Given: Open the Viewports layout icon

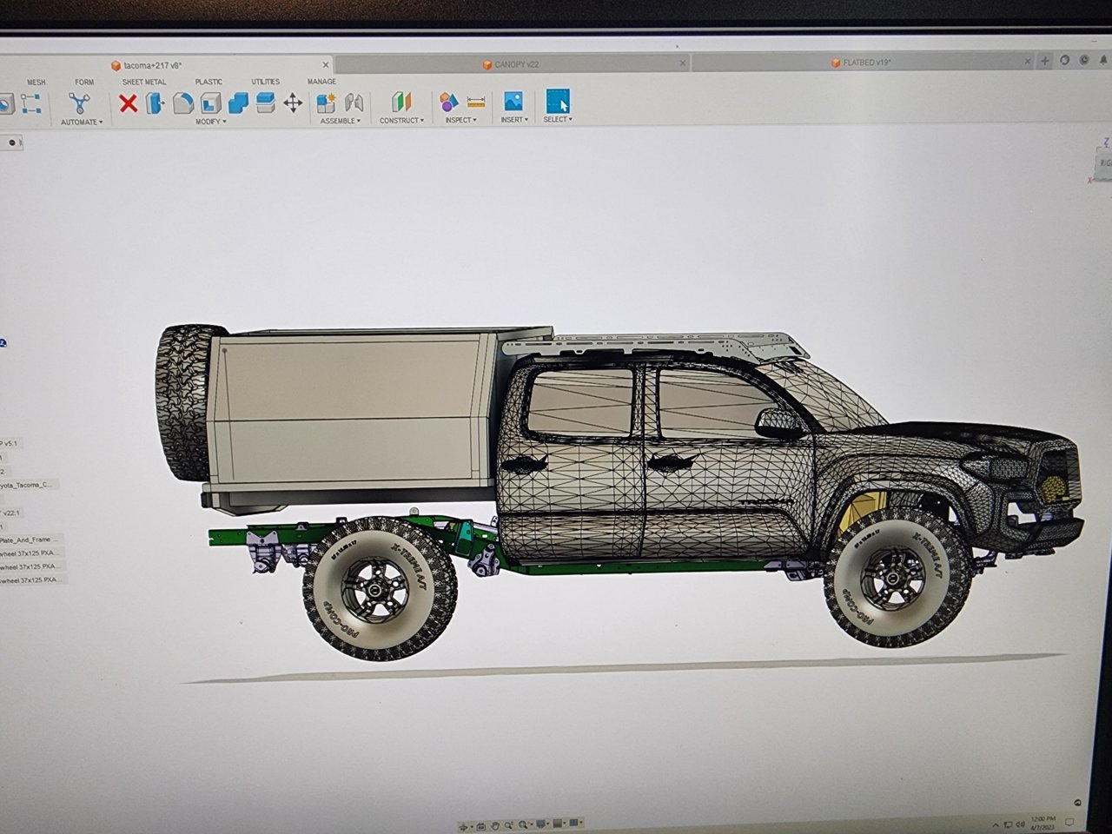Looking at the screenshot, I should (x=574, y=823).
